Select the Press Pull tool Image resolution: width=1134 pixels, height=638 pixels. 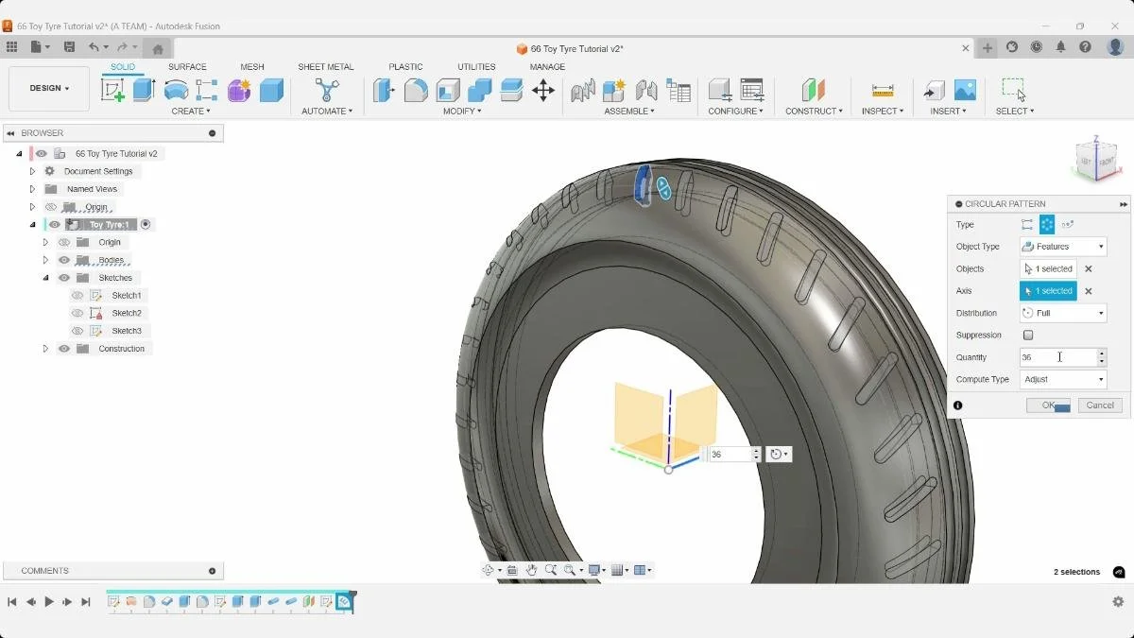pos(383,90)
